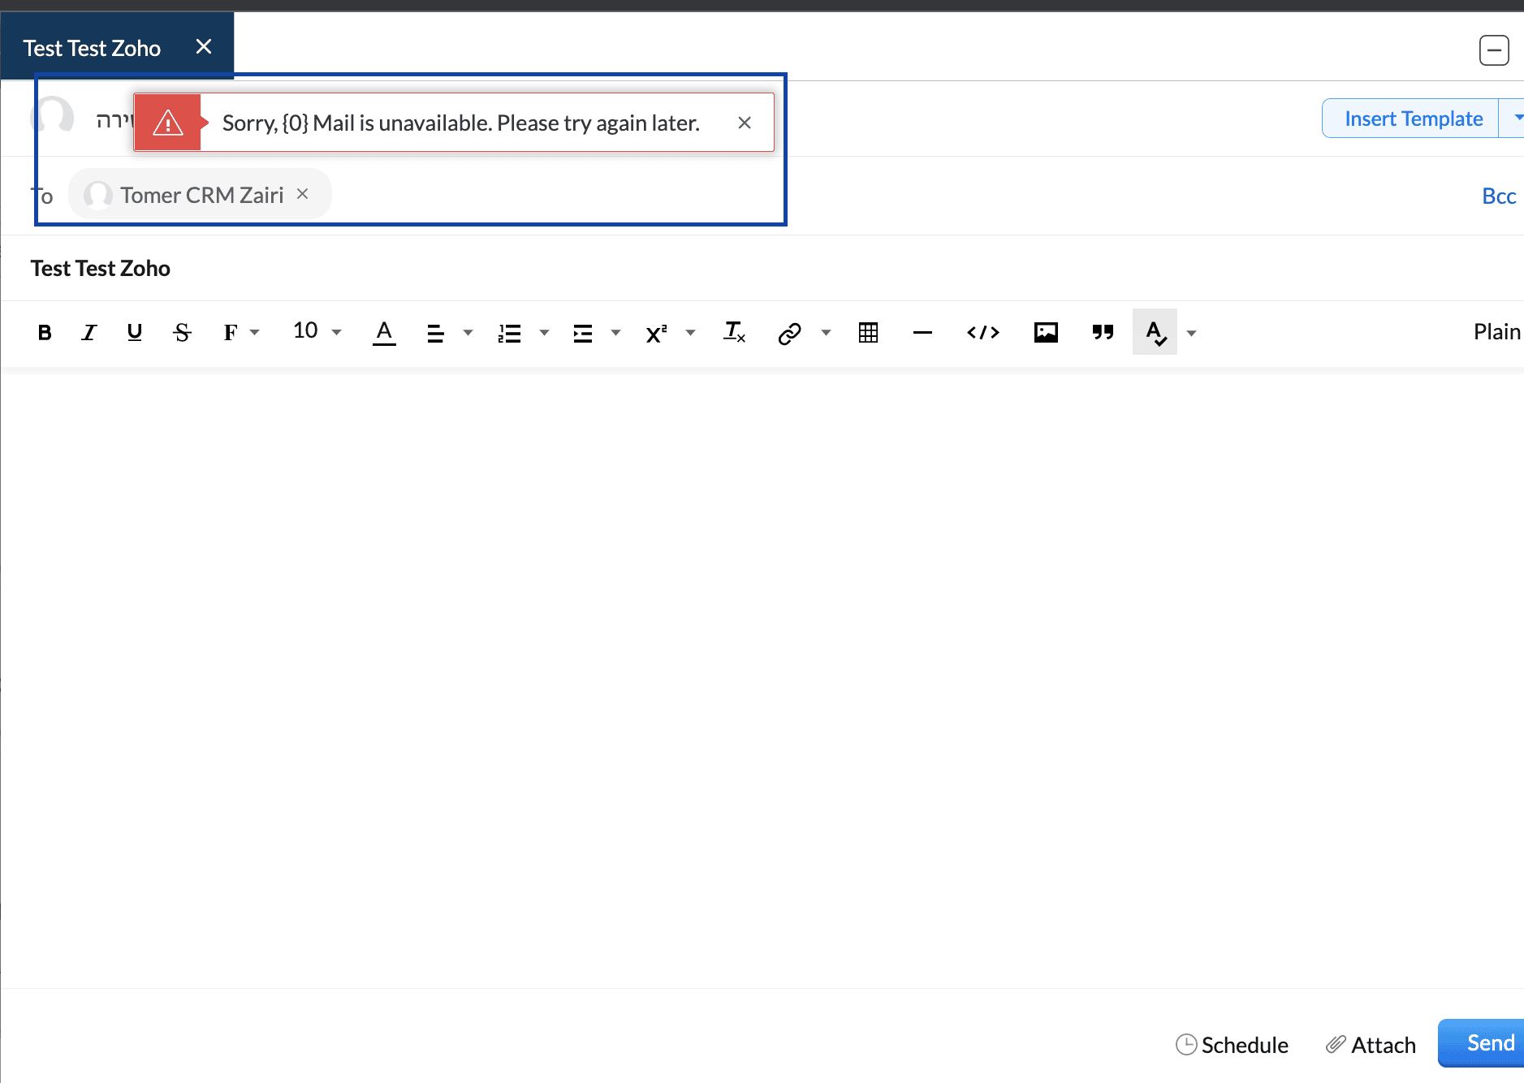The height and width of the screenshot is (1083, 1524).
Task: Click the text alignment icon
Action: pyautogui.click(x=435, y=333)
